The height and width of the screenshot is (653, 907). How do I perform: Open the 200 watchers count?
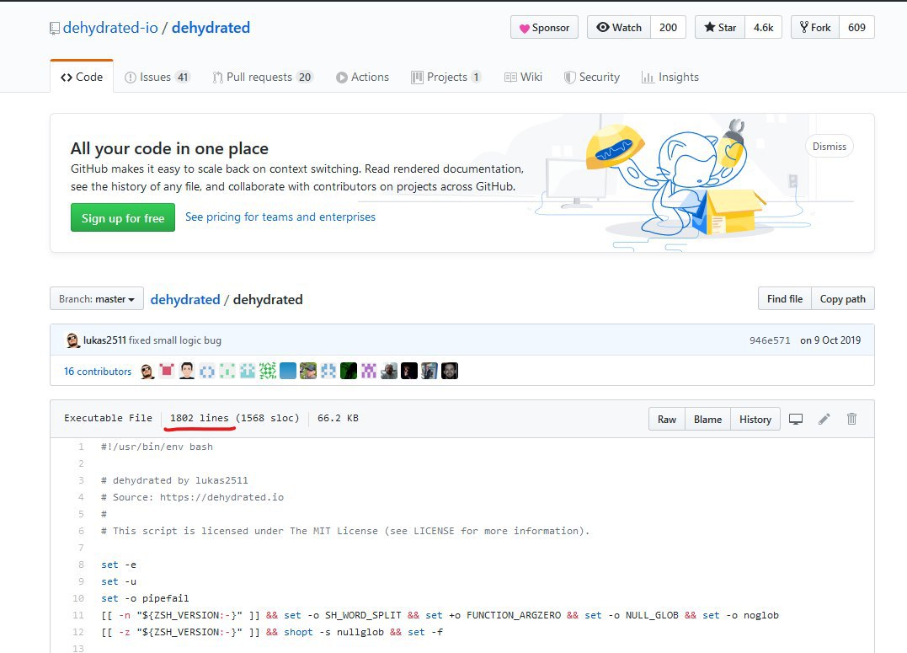point(668,27)
